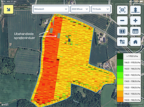Zoom out with the minus button
The width and height of the screenshot is (144, 107).
pos(122,20)
